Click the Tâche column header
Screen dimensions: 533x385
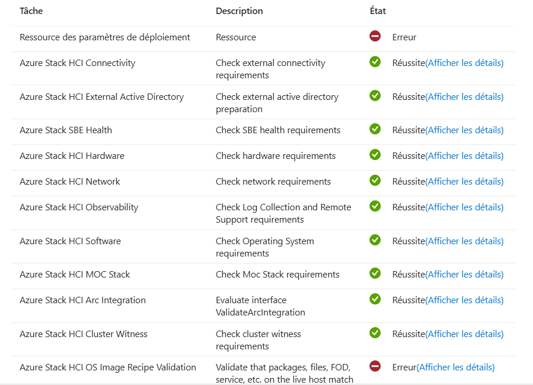(x=32, y=11)
